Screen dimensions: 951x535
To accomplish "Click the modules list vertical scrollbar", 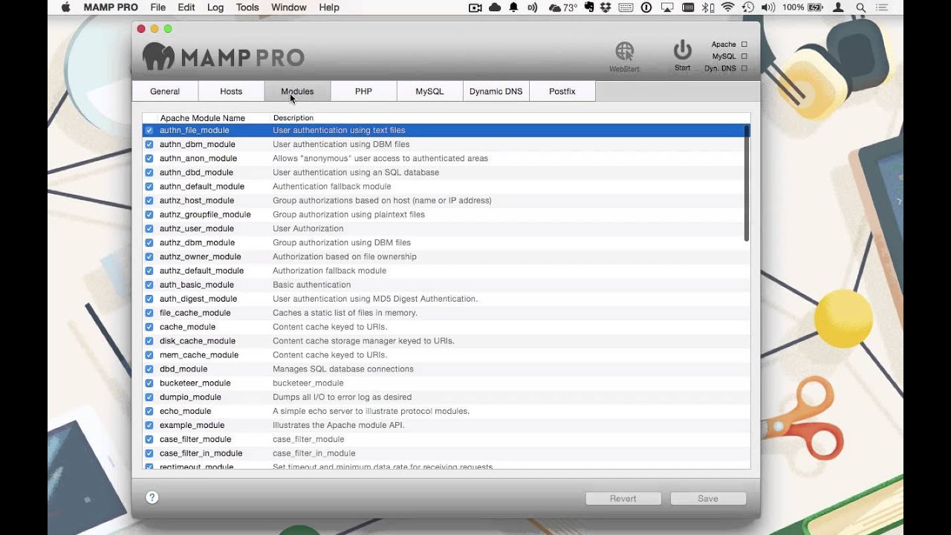I will pos(746,182).
